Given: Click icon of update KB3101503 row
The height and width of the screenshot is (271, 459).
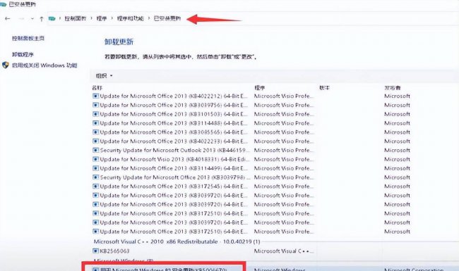Looking at the screenshot, I should click(95, 114).
